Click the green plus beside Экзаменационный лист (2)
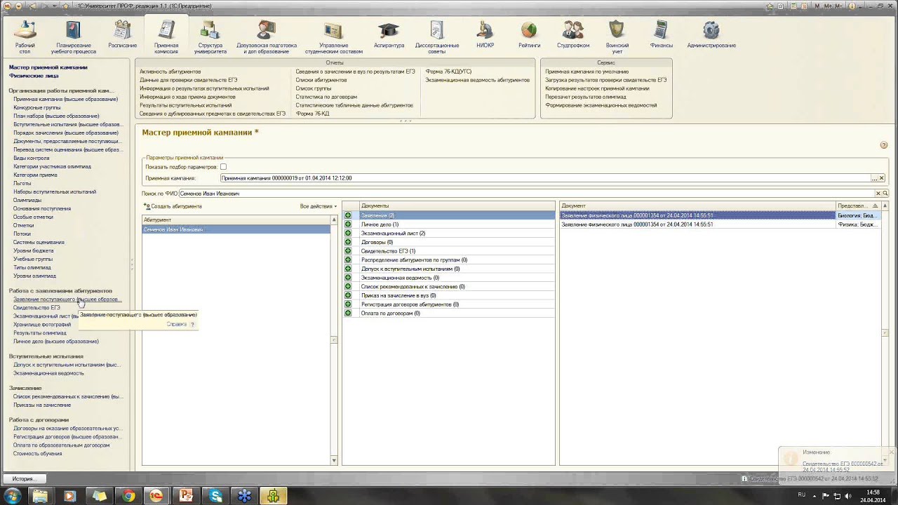The image size is (898, 505). click(x=348, y=234)
